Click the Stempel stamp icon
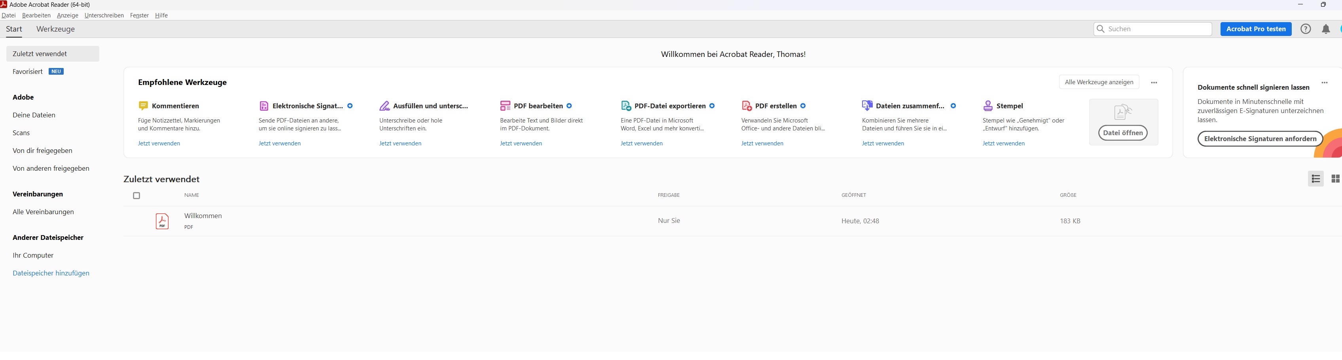Image resolution: width=1342 pixels, height=360 pixels. [x=988, y=106]
